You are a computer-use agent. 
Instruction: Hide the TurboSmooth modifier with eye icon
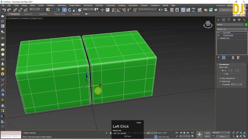(x=219, y=36)
